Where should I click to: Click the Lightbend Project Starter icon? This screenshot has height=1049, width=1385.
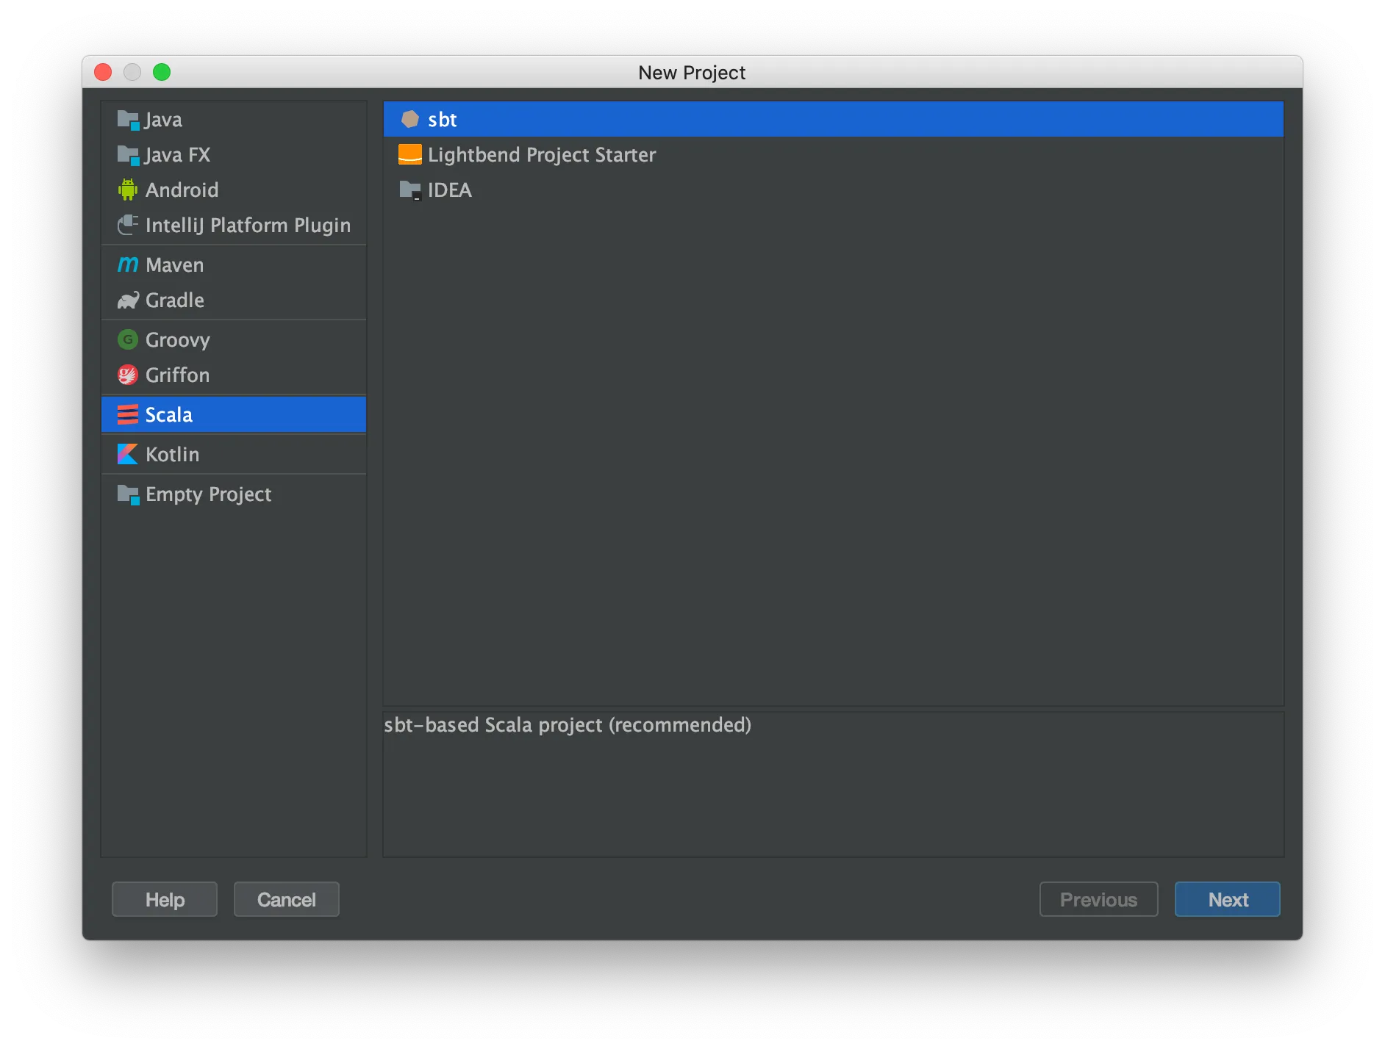click(x=409, y=154)
